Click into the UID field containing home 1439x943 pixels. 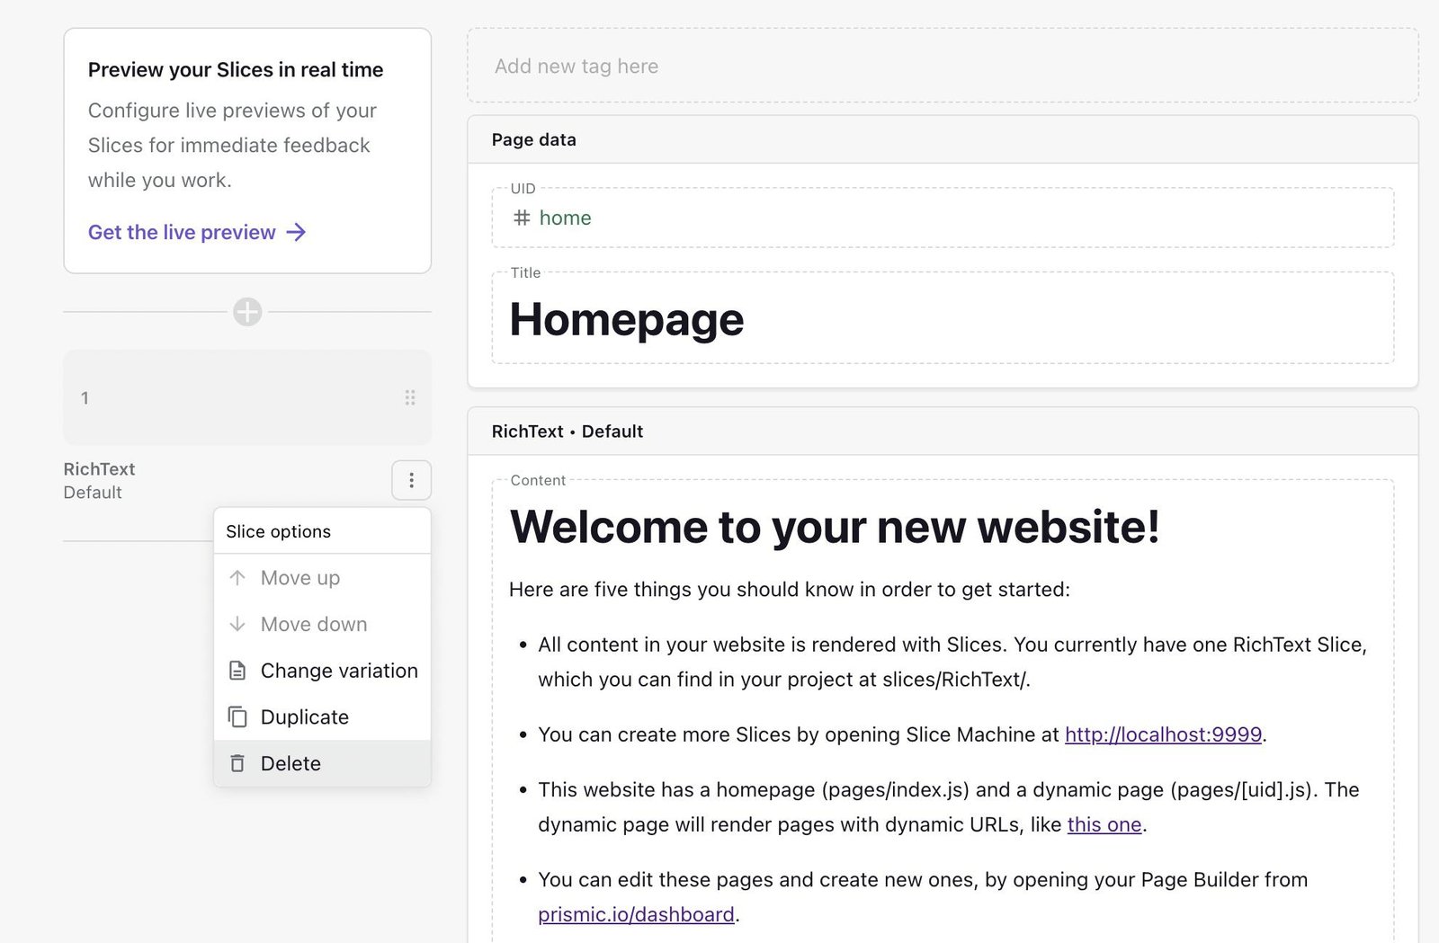942,218
